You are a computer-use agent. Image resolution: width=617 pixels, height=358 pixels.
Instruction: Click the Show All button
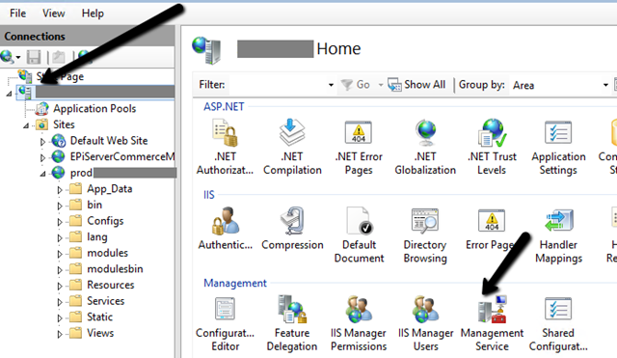coord(416,85)
